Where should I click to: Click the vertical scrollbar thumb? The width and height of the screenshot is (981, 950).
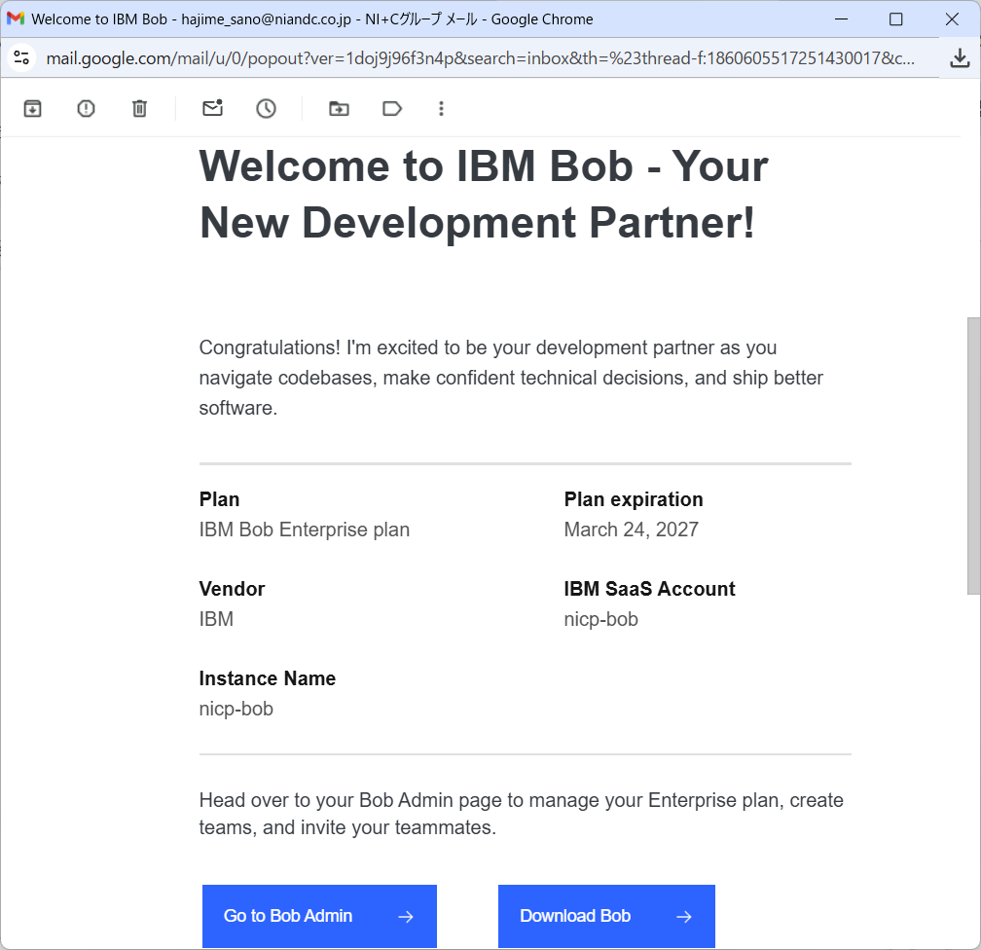[x=973, y=456]
